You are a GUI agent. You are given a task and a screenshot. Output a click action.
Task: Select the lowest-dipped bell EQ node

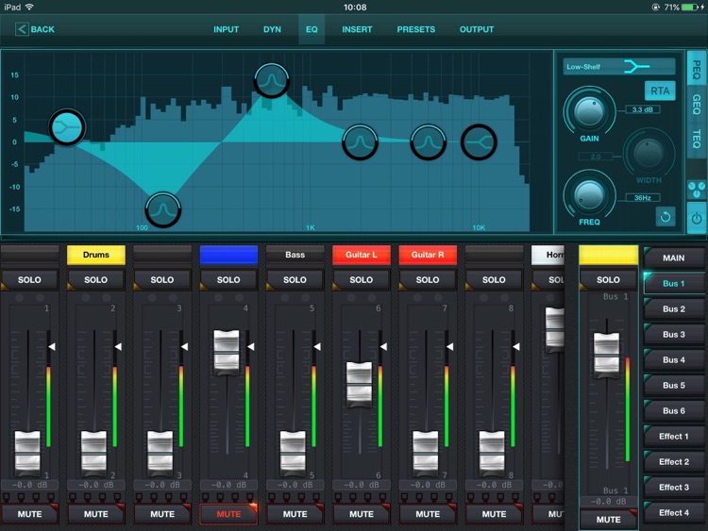pos(162,208)
